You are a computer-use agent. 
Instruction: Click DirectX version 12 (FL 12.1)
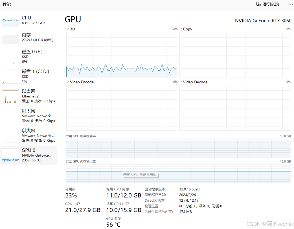tap(188, 200)
